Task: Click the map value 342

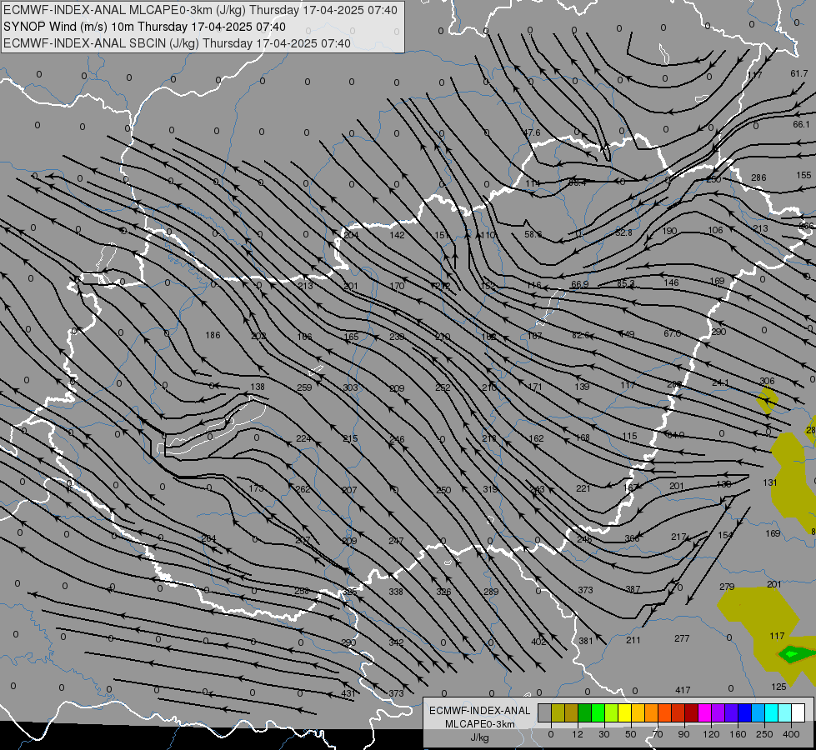Action: tap(396, 642)
